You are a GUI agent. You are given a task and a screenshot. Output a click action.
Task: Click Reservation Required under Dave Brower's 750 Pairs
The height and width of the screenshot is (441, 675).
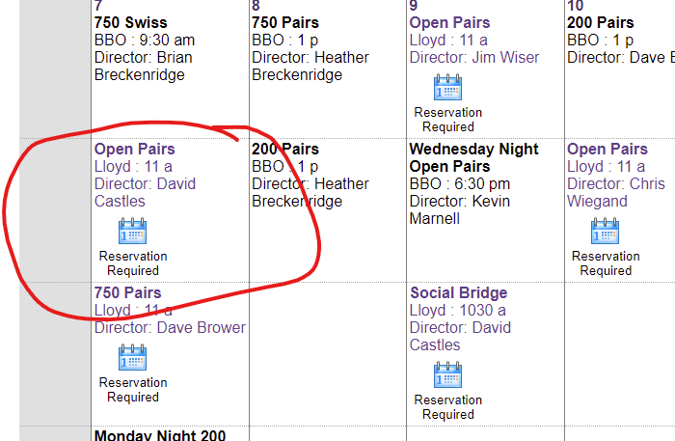click(x=132, y=390)
